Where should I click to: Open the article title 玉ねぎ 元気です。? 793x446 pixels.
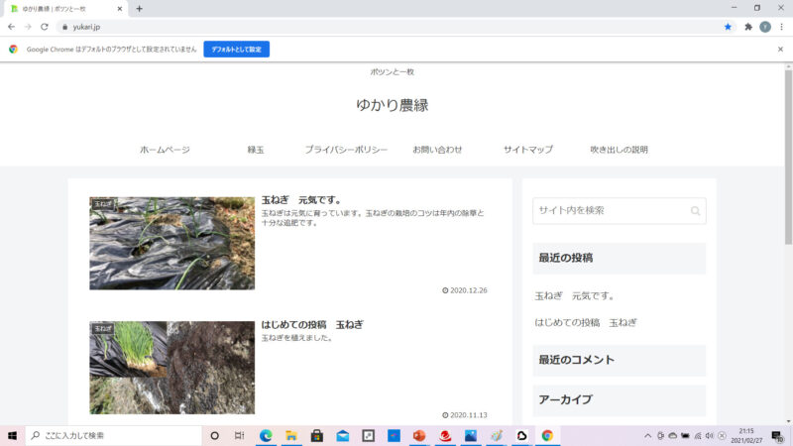302,200
